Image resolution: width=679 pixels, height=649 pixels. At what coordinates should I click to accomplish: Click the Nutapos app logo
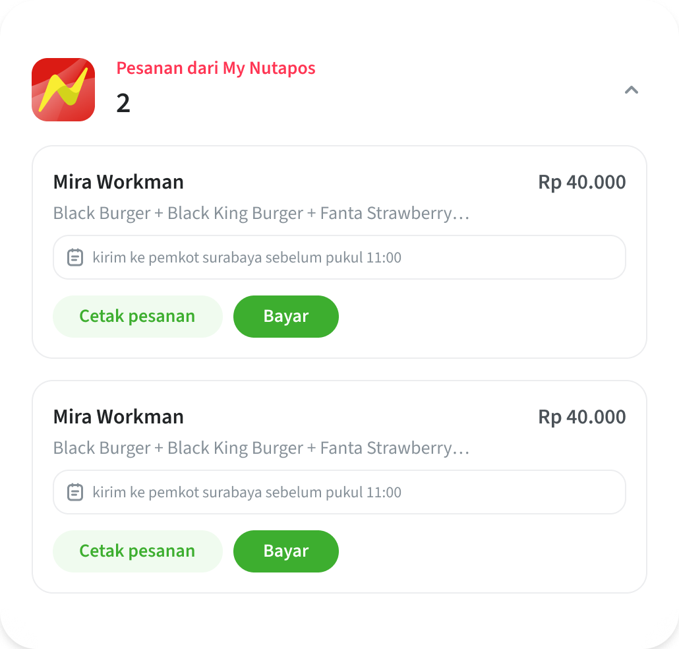[x=63, y=89]
